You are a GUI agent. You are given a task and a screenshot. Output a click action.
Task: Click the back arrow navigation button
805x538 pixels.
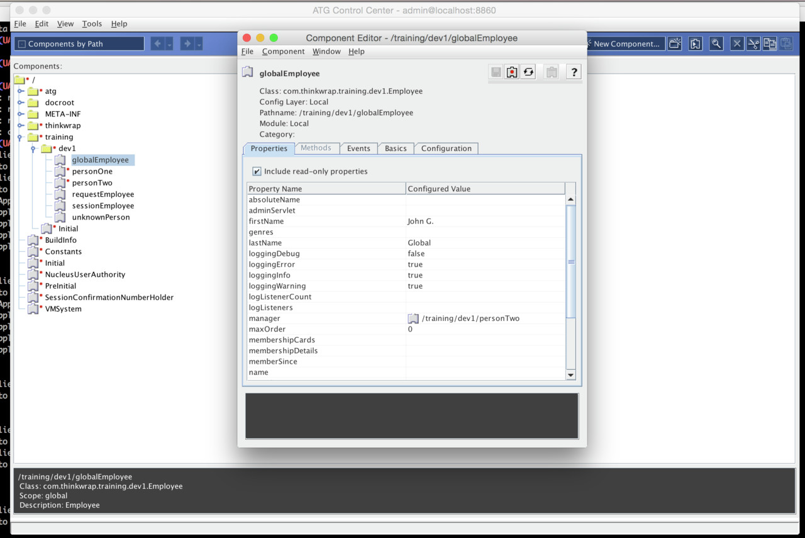click(157, 43)
